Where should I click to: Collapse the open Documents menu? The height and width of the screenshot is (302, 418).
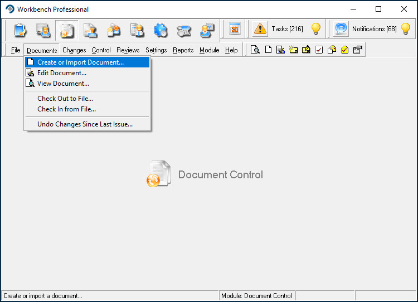pos(42,50)
